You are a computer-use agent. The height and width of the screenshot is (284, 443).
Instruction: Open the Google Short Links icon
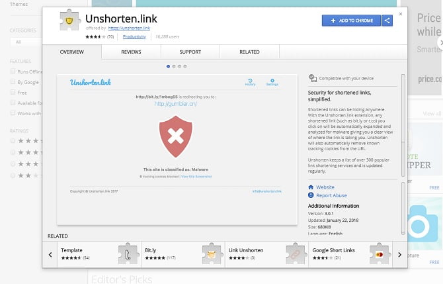pos(380,254)
